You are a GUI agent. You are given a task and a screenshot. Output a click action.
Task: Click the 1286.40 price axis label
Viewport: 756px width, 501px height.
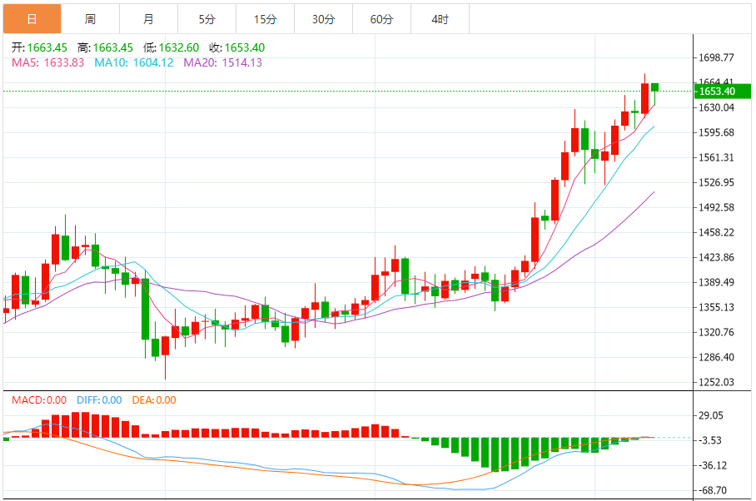717,358
